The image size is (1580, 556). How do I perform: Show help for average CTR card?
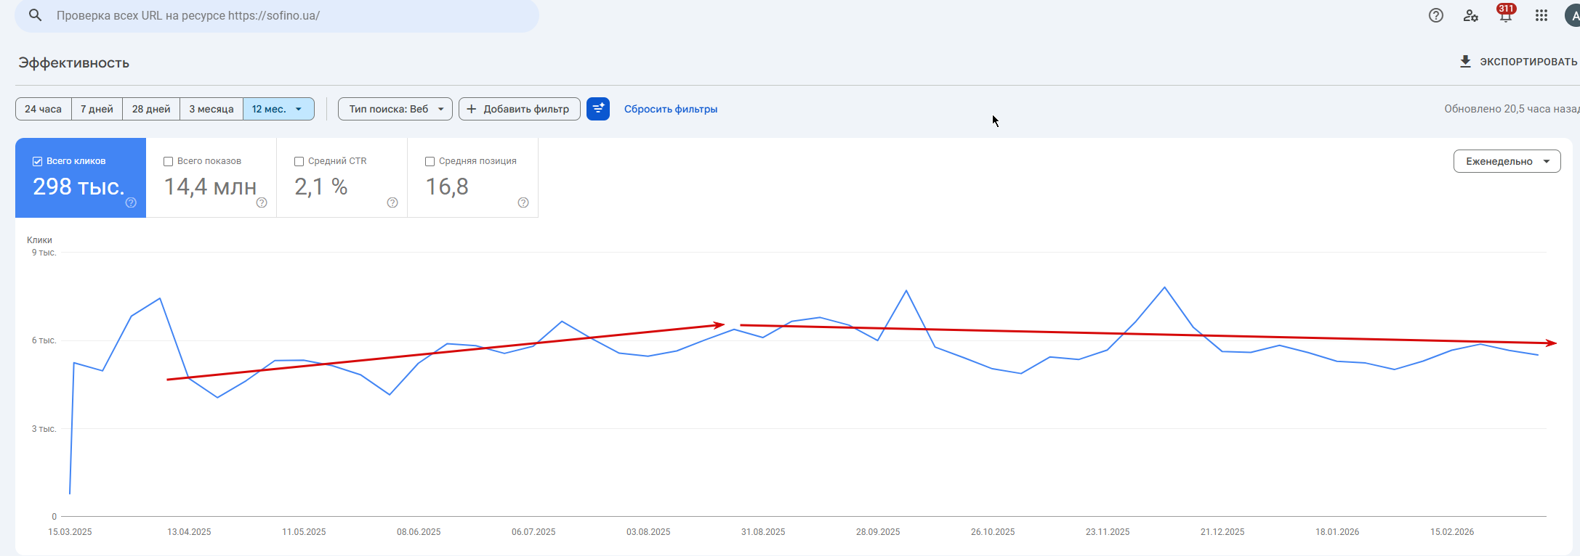coord(392,203)
